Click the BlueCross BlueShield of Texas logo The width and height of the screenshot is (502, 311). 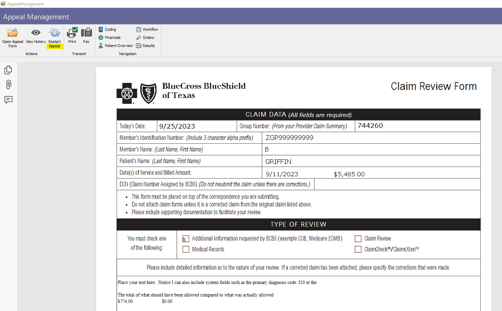pos(181,93)
